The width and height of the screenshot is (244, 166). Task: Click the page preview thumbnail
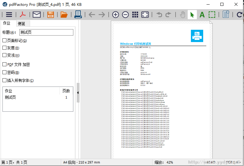click(x=162, y=90)
